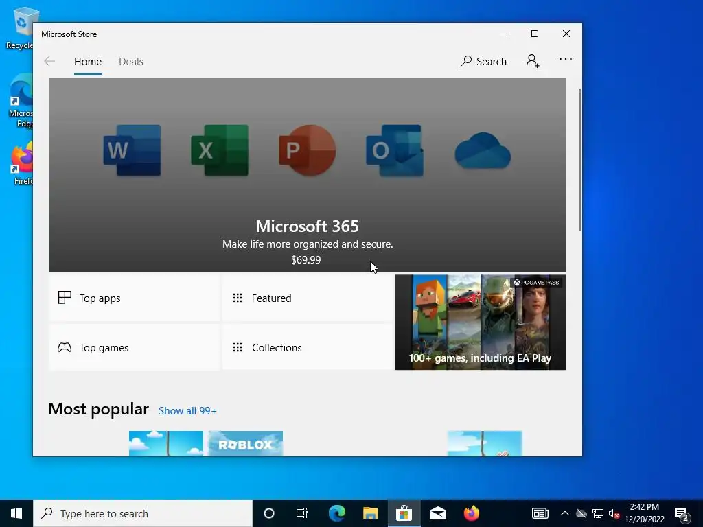The width and height of the screenshot is (703, 527).
Task: Click the Excel icon in banner
Action: tap(220, 150)
